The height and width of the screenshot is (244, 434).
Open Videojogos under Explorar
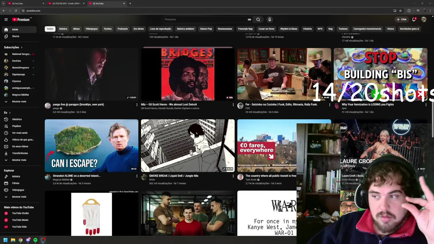point(19,190)
